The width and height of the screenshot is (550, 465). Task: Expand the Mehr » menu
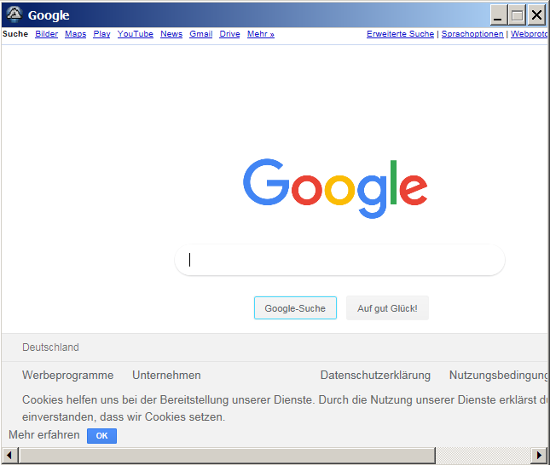click(x=261, y=34)
